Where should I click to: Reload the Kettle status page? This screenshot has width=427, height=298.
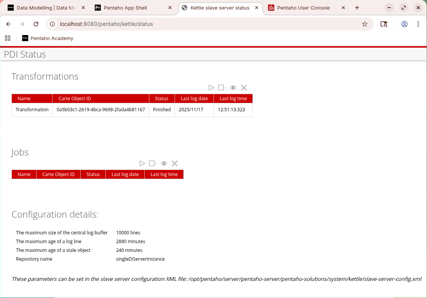tap(36, 24)
